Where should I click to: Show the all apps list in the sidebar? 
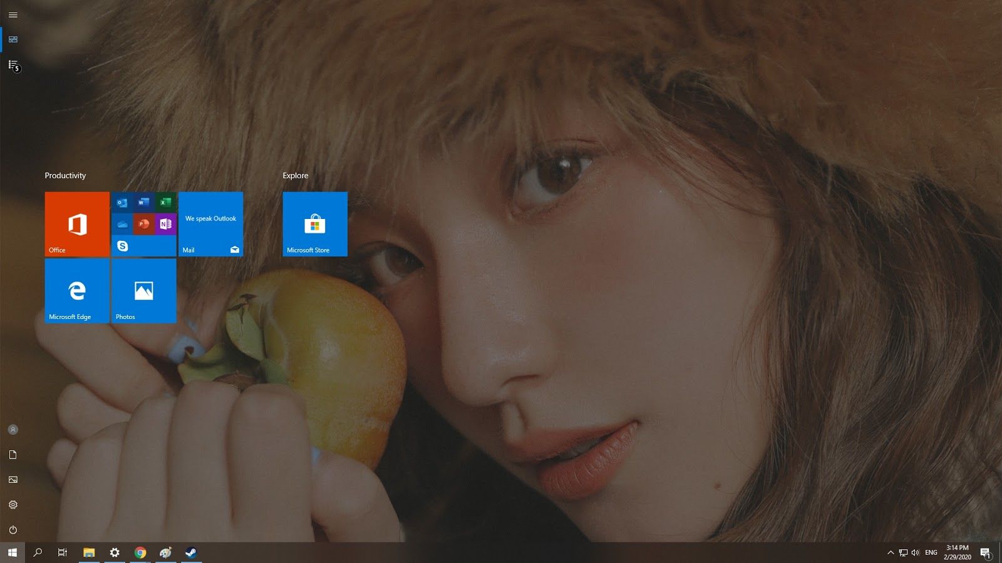13,63
